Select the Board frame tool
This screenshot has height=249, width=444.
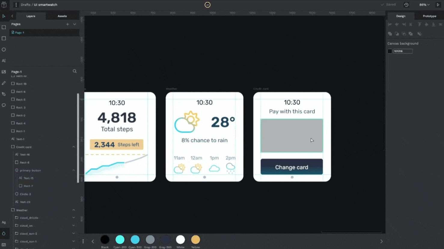coord(4,27)
